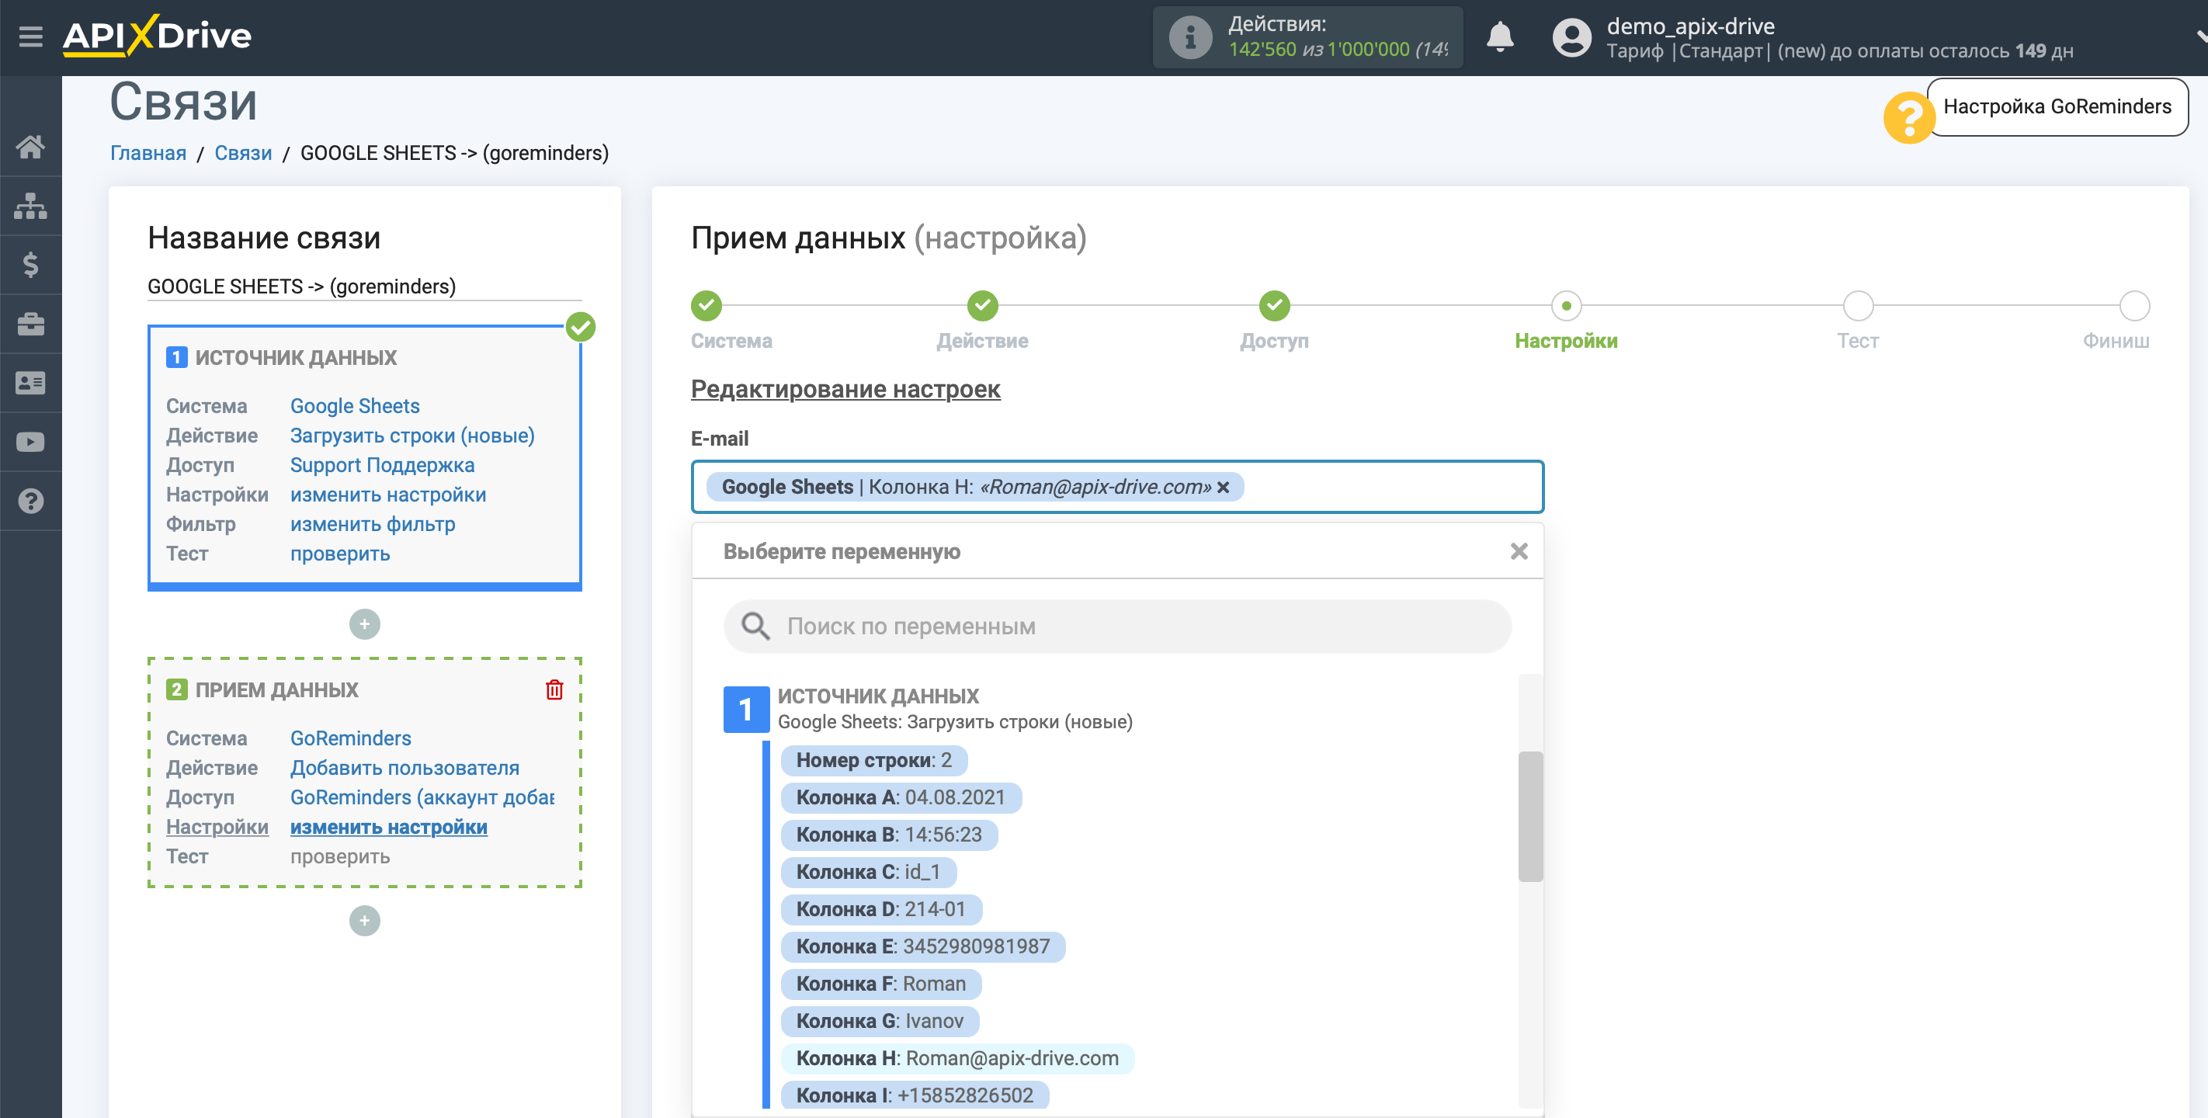
Task: Click 'изменить настройки' link in Прием данных
Action: coord(387,827)
